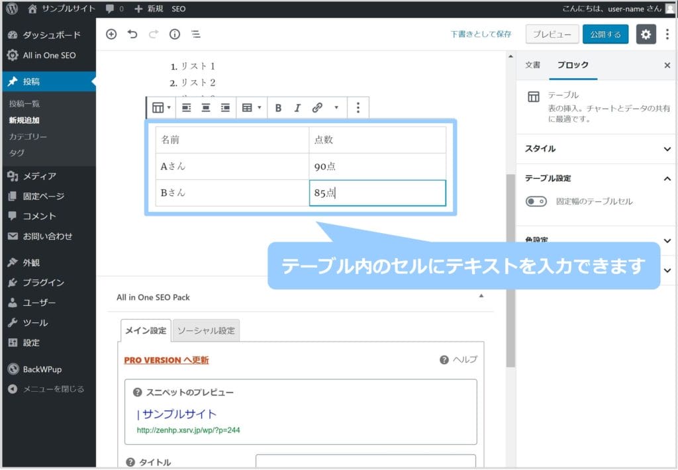Click the WordPress logo in admin bar
678x470 pixels.
coord(12,9)
